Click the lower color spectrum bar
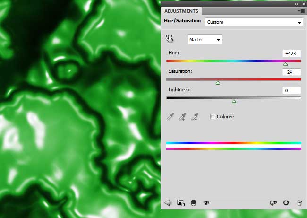307x218 pixels. pyautogui.click(x=234, y=149)
